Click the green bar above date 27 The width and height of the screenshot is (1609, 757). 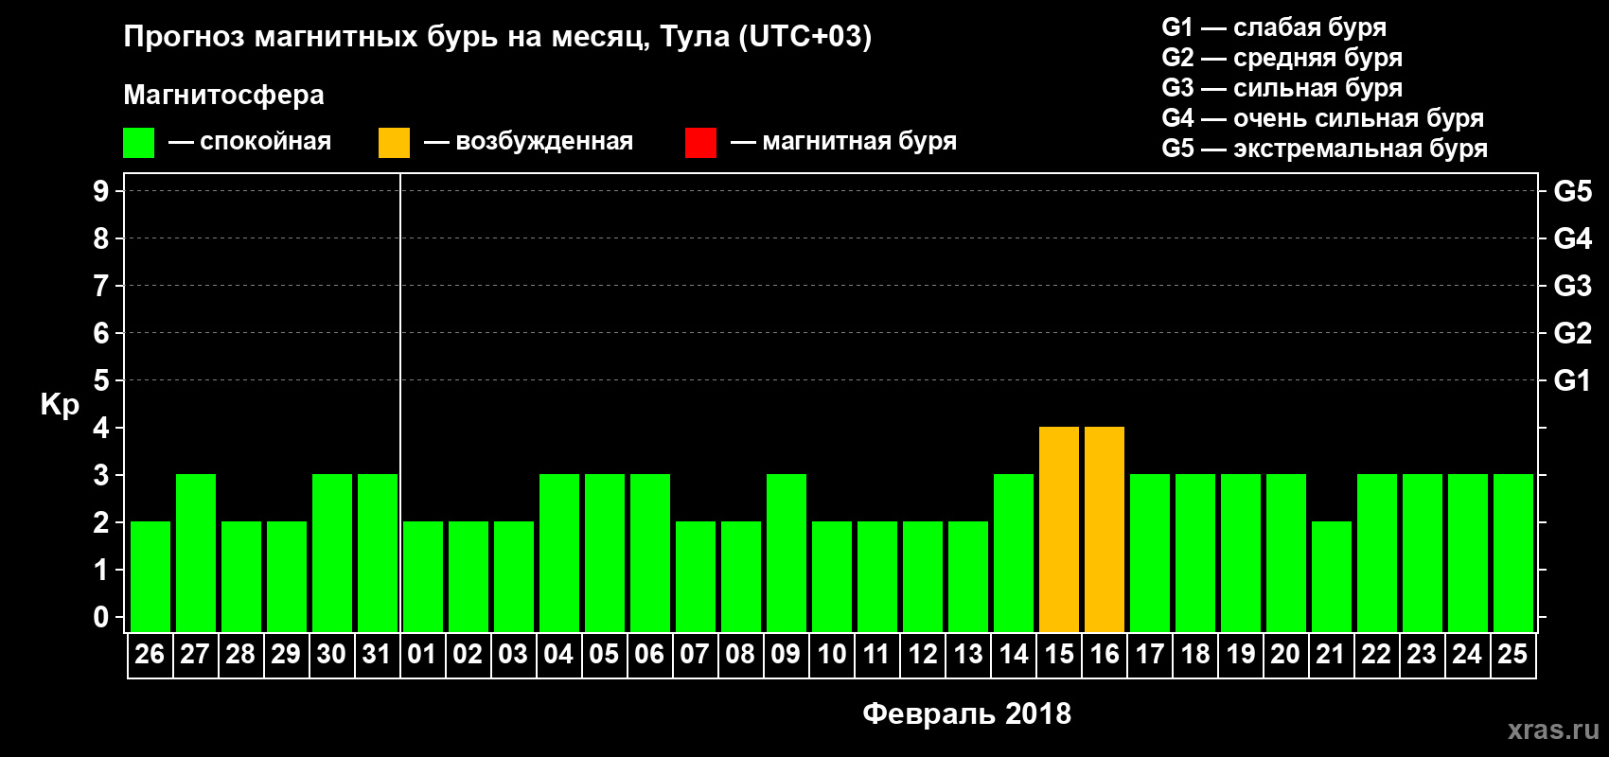click(x=196, y=553)
